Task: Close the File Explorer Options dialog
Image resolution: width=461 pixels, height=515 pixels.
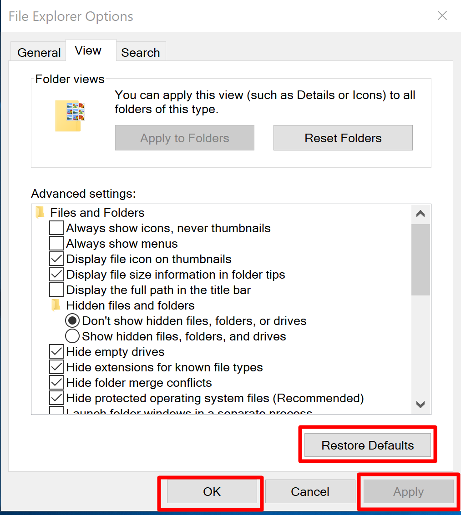Action: coord(442,16)
